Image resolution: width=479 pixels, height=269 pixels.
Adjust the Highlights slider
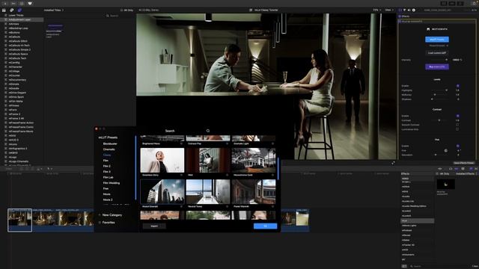439,90
